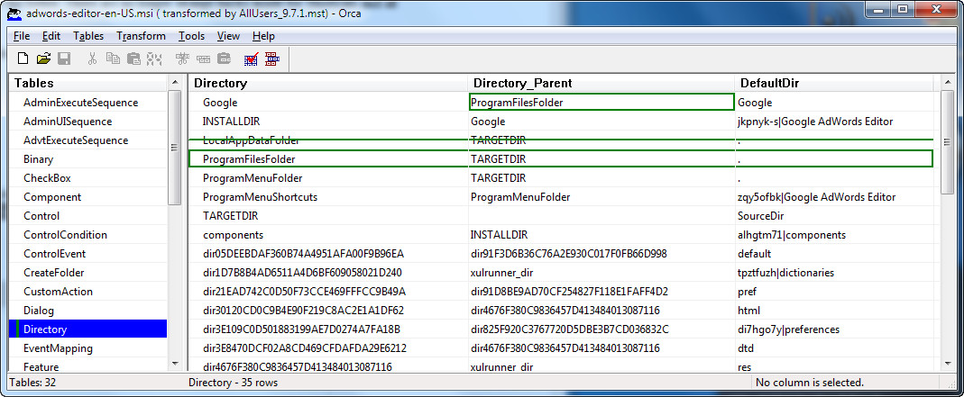Viewport: 964px width, 397px height.
Task: Sort by the Directory_Parent column header
Action: [601, 83]
